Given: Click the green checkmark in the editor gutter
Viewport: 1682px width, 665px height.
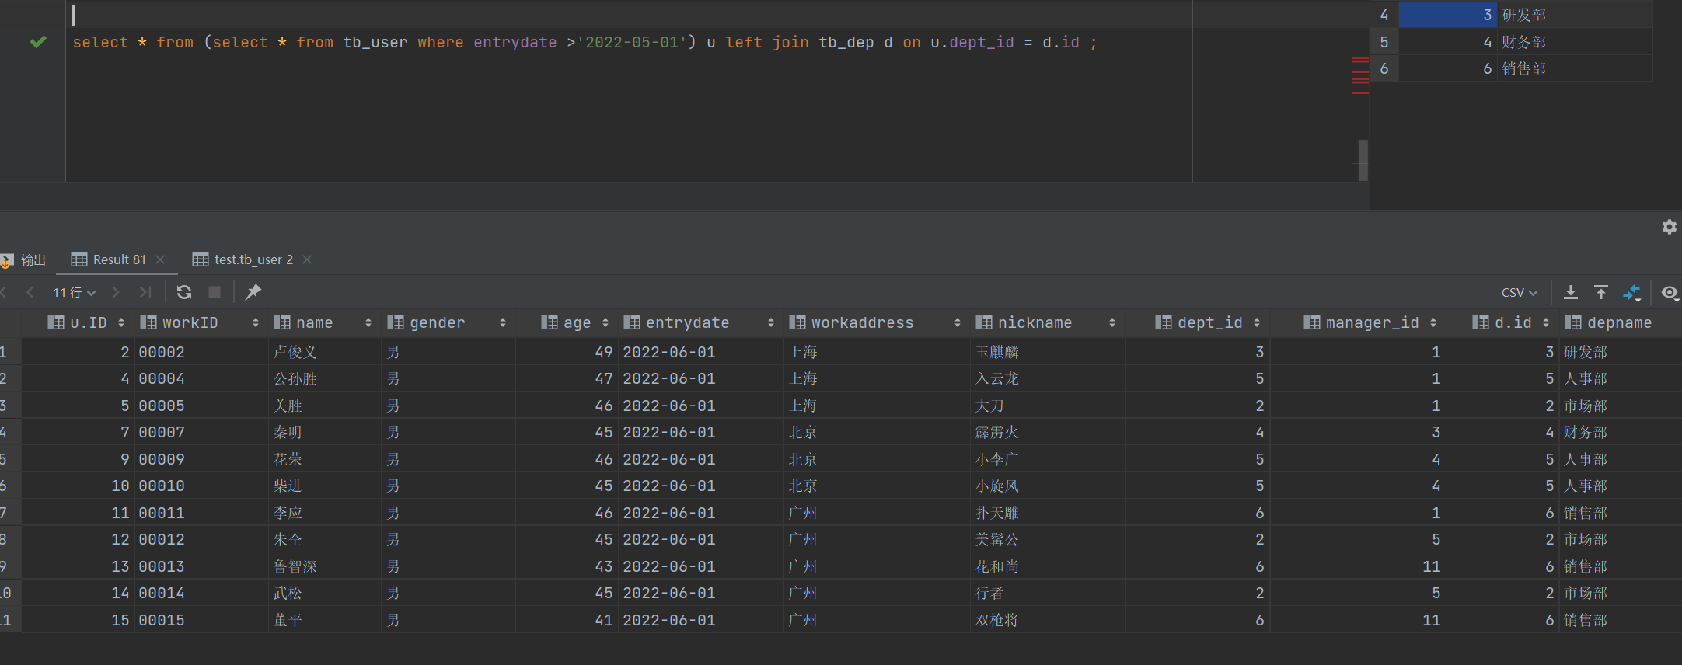Looking at the screenshot, I should click(x=38, y=42).
